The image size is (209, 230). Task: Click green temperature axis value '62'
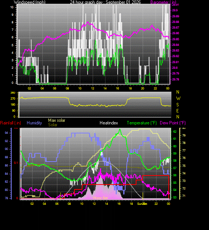click(x=175, y=132)
